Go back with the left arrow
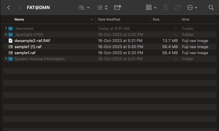 click(x=8, y=8)
